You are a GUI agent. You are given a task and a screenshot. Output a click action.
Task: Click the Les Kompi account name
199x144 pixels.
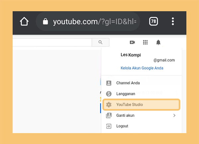point(131,55)
